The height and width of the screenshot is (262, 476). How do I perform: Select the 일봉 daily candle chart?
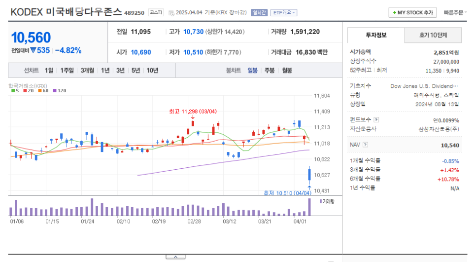click(x=252, y=71)
